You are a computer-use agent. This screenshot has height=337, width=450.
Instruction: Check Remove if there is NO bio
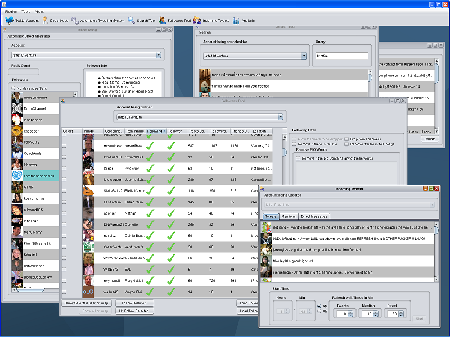pos(294,144)
